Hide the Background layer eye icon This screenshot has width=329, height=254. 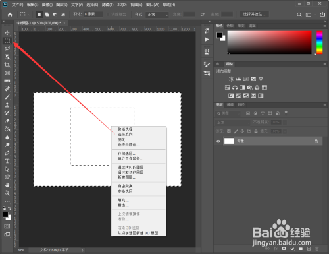click(x=218, y=141)
